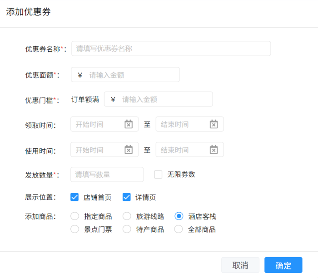Click the 使用时间 开始时间 field
The width and height of the screenshot is (318, 278).
tap(104, 150)
